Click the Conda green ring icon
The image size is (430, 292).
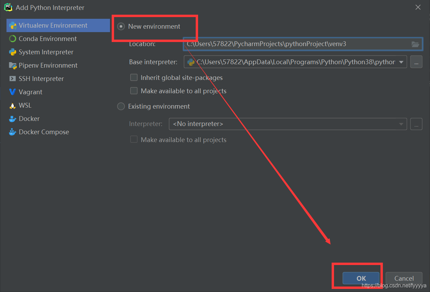point(13,39)
